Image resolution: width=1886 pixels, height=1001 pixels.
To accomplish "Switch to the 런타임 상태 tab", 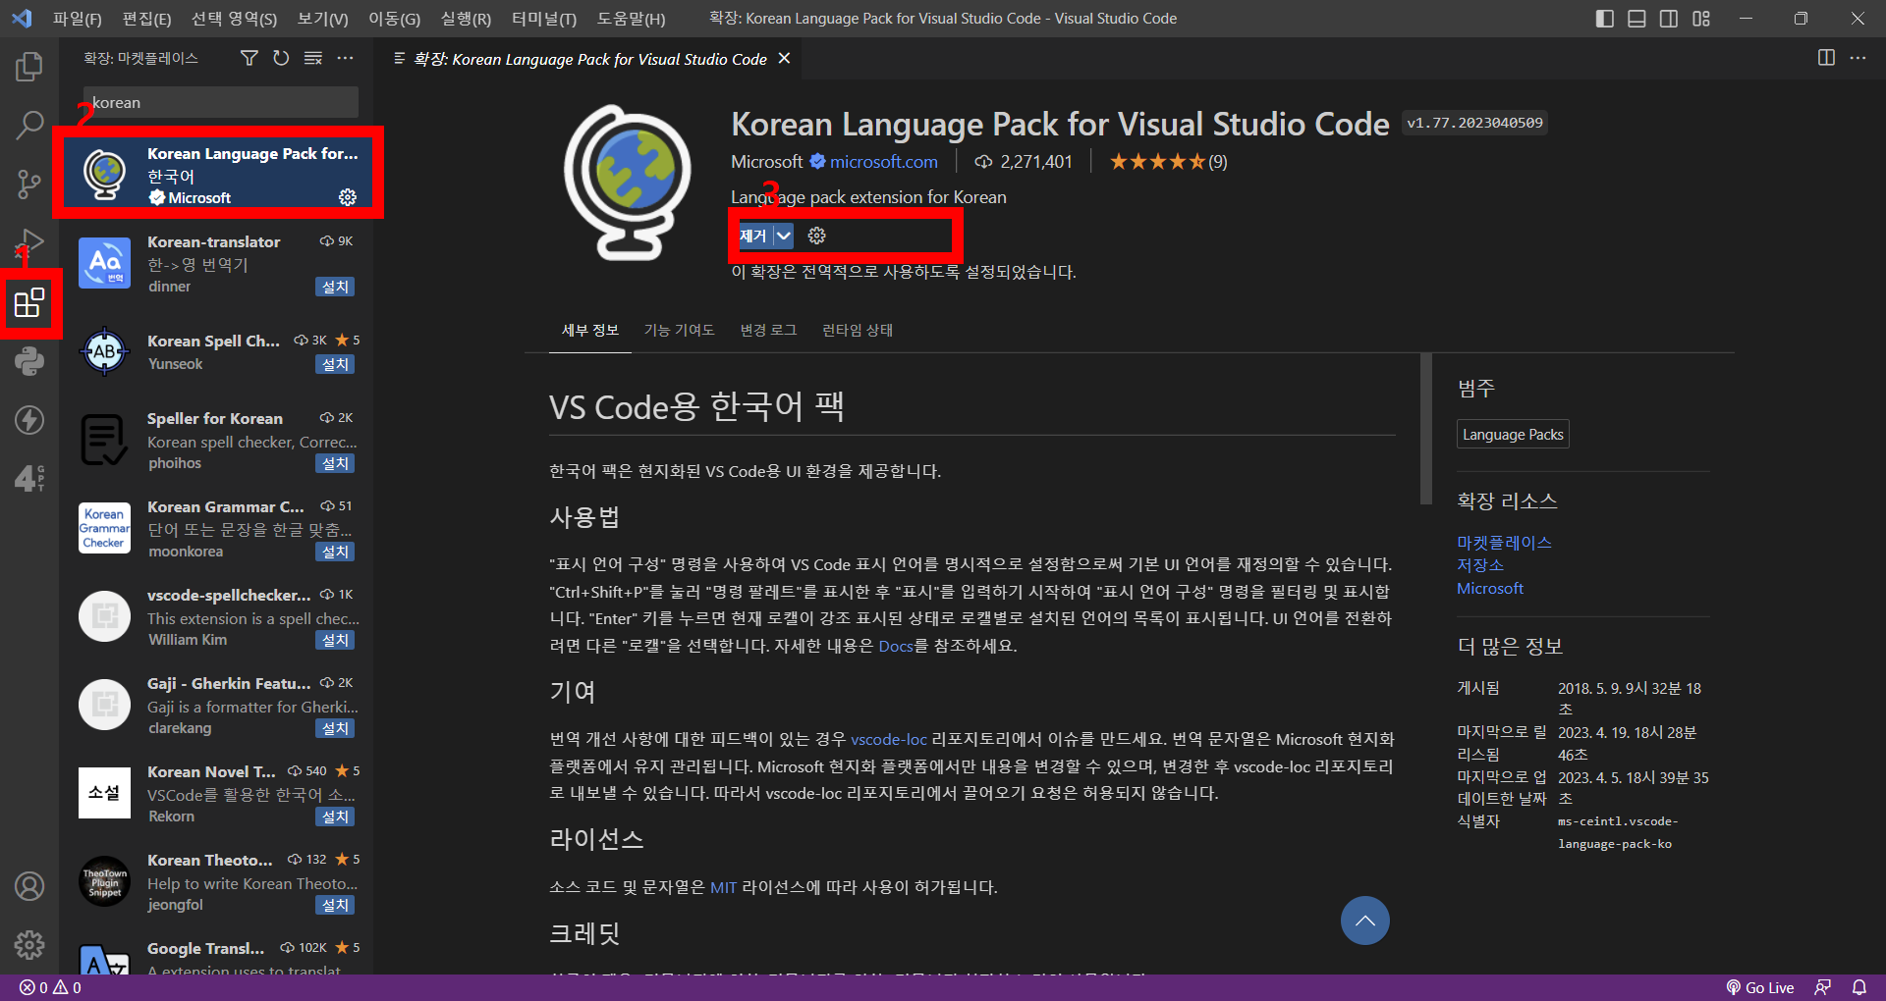I will [x=858, y=330].
